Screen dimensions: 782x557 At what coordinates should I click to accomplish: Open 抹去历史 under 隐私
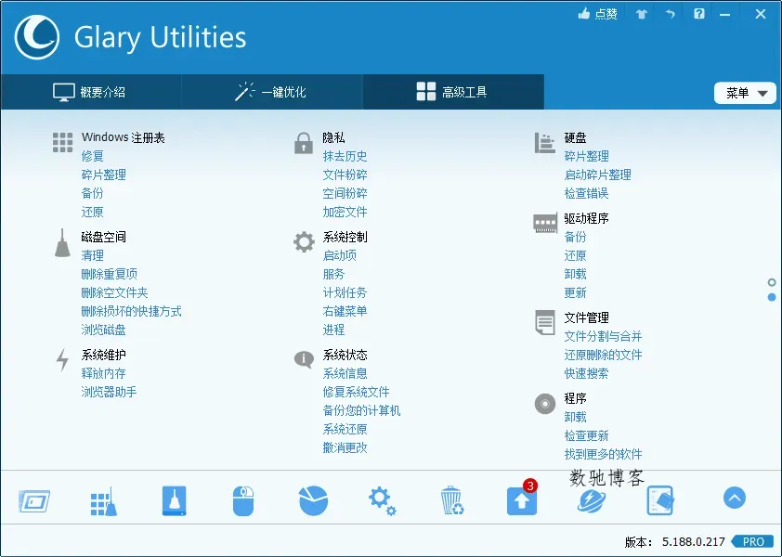(x=345, y=156)
